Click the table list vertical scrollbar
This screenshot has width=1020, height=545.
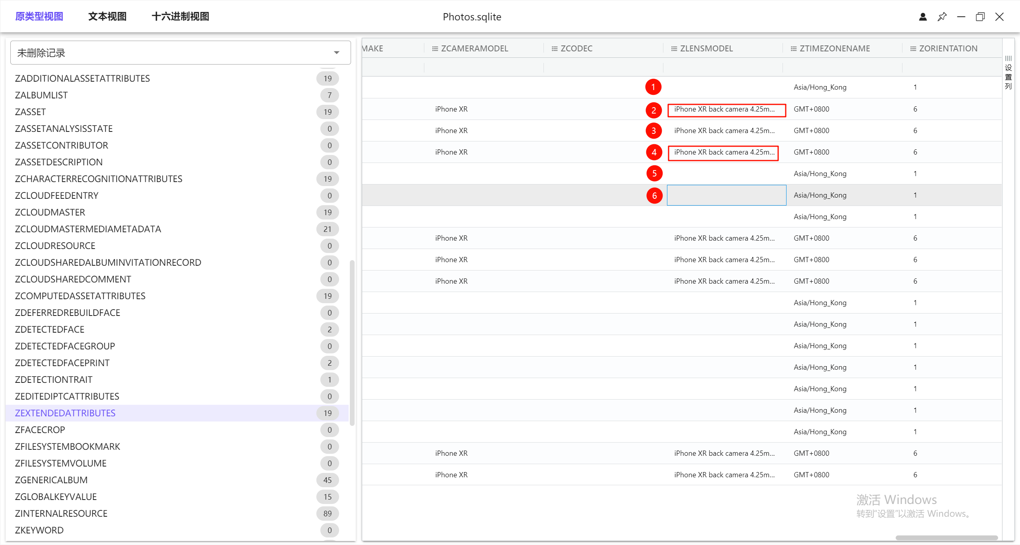[x=352, y=343]
